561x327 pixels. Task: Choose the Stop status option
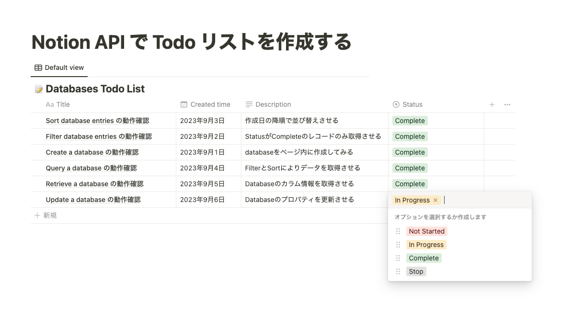point(416,271)
